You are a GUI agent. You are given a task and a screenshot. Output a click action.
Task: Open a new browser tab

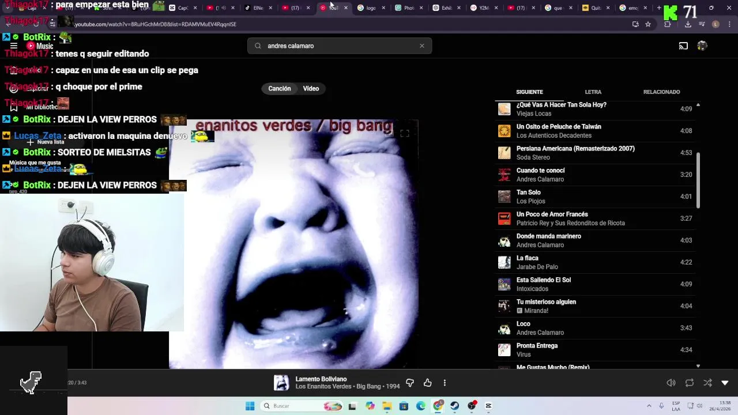pos(659,8)
